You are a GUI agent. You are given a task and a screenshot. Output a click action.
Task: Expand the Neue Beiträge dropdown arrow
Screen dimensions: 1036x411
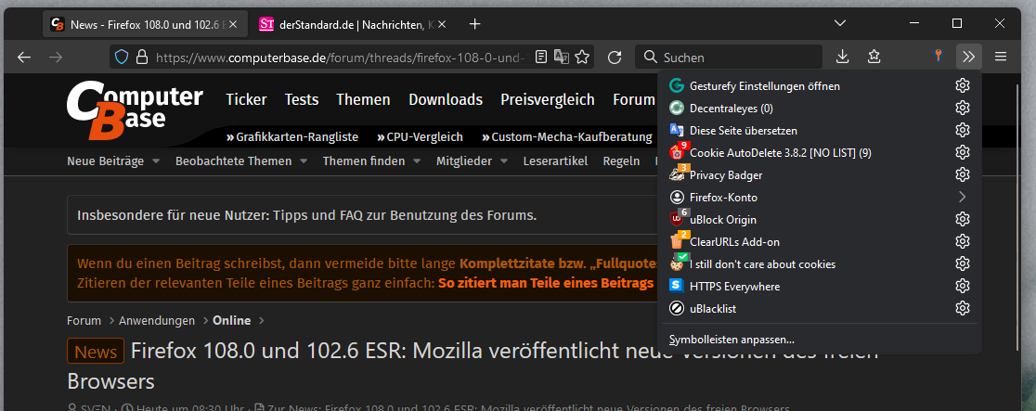click(x=156, y=161)
